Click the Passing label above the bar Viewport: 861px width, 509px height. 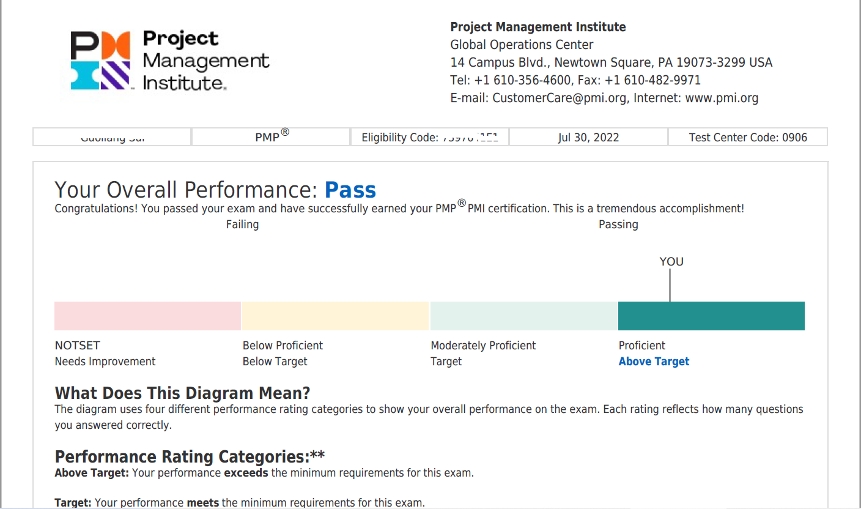click(x=618, y=225)
